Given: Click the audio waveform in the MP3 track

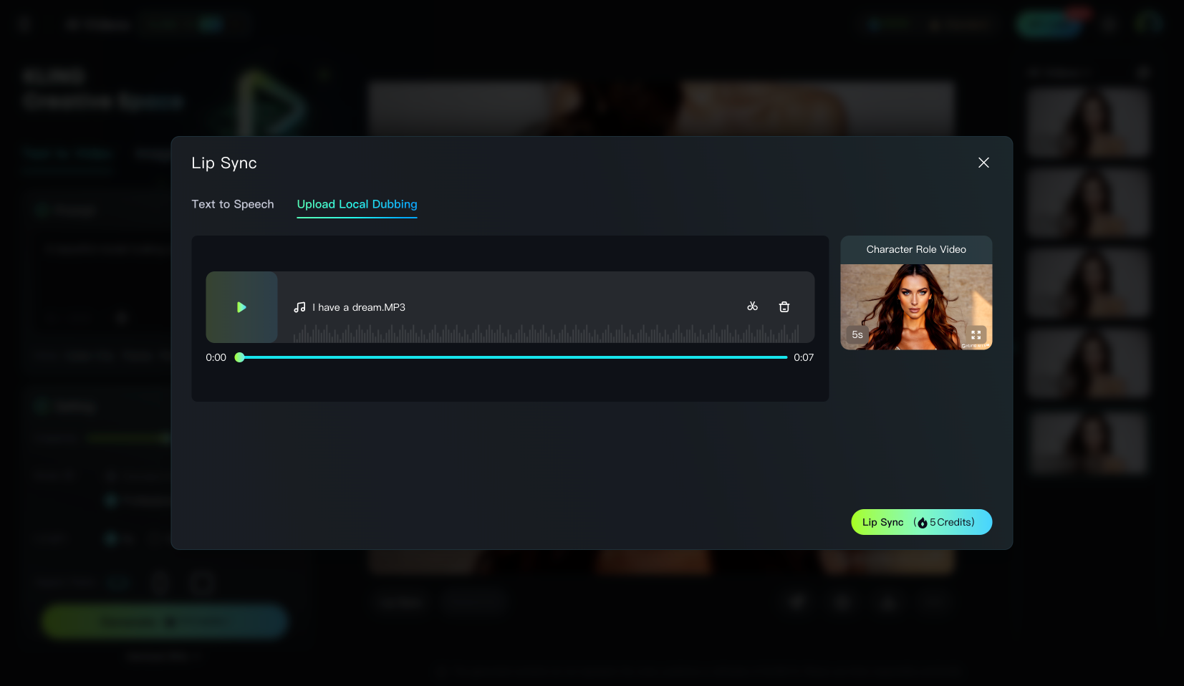Looking at the screenshot, I should click(546, 333).
